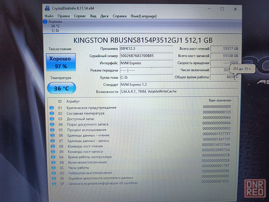Click status icon for Единицы данных - запись
Image resolution: width=269 pixels, height=202 pixels.
(53, 141)
